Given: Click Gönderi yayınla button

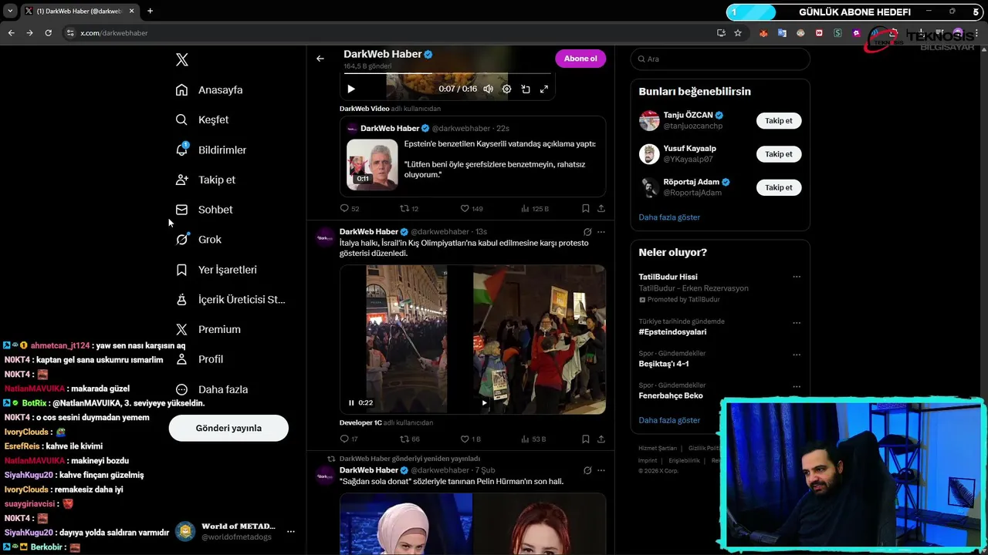Looking at the screenshot, I should pos(228,428).
